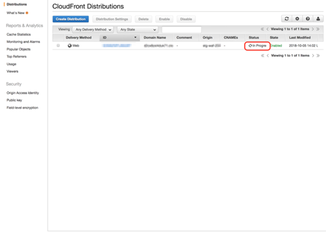The image size is (326, 232).
Task: Open the blurred distribution ID link
Action: [117, 46]
